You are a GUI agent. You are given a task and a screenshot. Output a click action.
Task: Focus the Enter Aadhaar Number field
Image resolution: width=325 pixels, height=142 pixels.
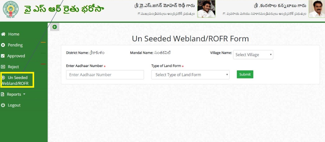105,75
